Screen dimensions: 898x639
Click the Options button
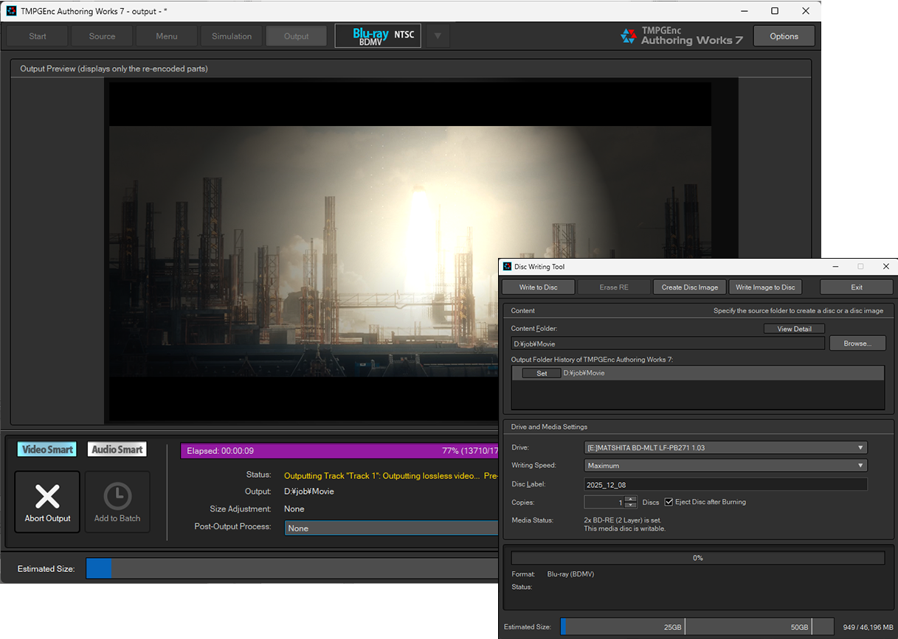784,36
